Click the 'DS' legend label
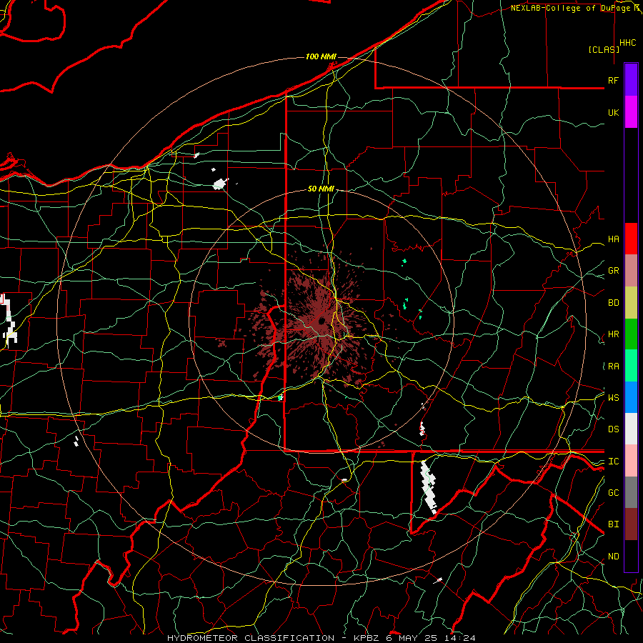The height and width of the screenshot is (643, 643). click(x=613, y=429)
